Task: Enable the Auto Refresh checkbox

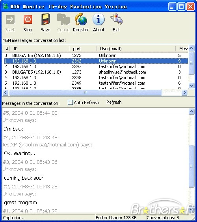Action: coord(70,102)
